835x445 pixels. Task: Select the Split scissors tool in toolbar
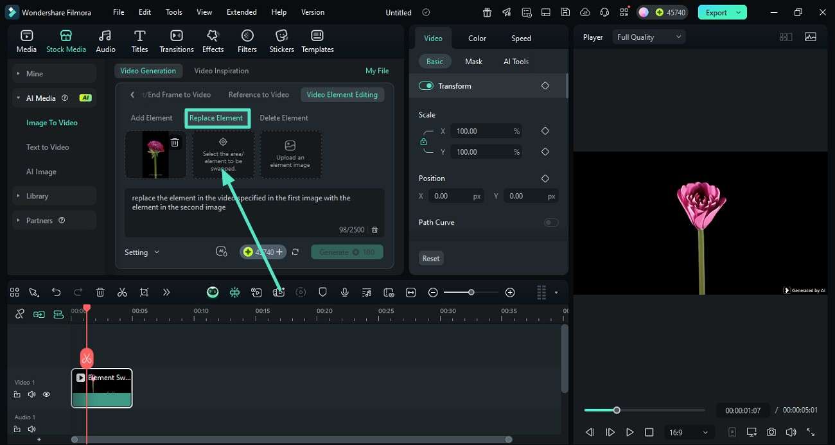pos(122,292)
